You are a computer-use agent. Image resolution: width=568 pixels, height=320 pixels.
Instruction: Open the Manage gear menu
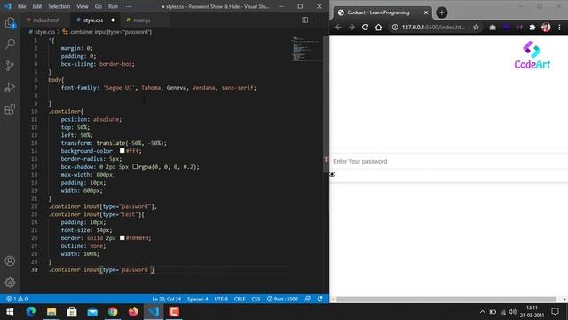(10, 283)
